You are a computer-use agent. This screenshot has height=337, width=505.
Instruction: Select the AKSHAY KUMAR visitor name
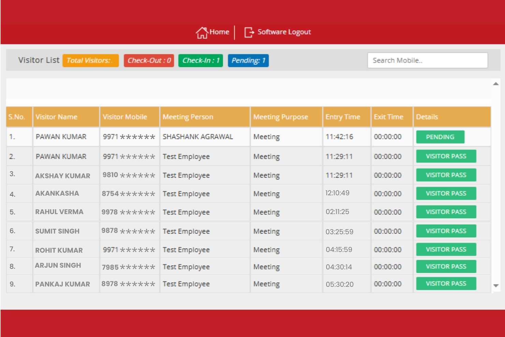(x=63, y=176)
